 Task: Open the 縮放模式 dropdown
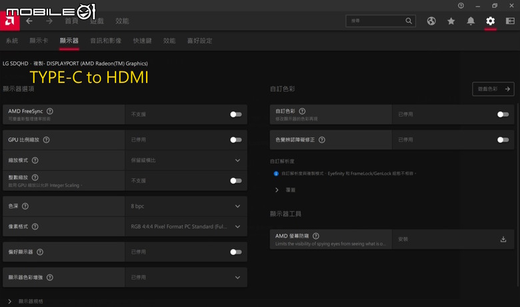point(186,160)
